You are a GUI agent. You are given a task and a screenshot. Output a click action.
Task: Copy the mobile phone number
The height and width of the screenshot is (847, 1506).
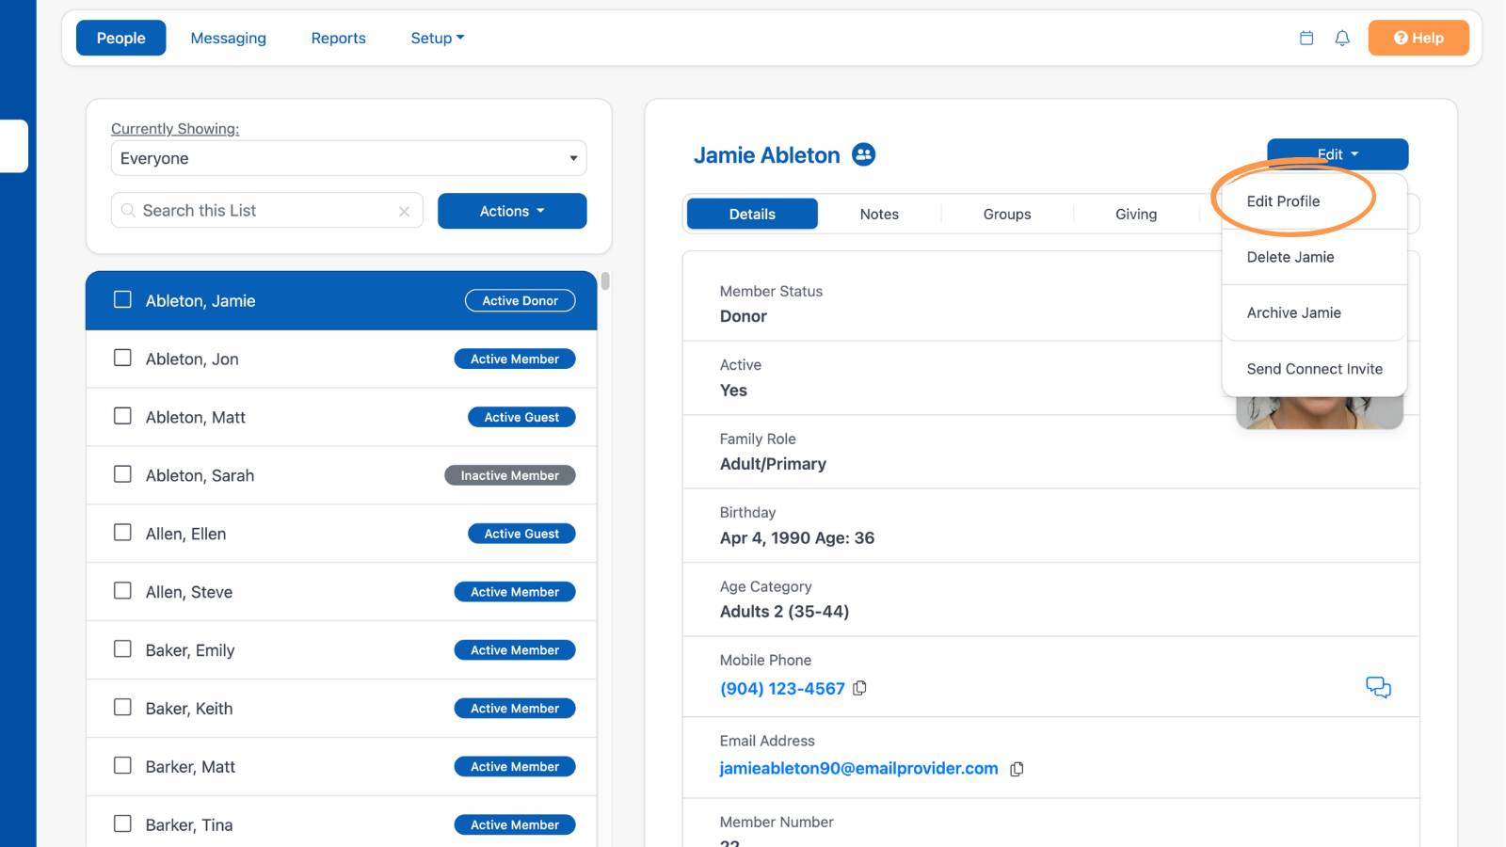pyautogui.click(x=859, y=688)
